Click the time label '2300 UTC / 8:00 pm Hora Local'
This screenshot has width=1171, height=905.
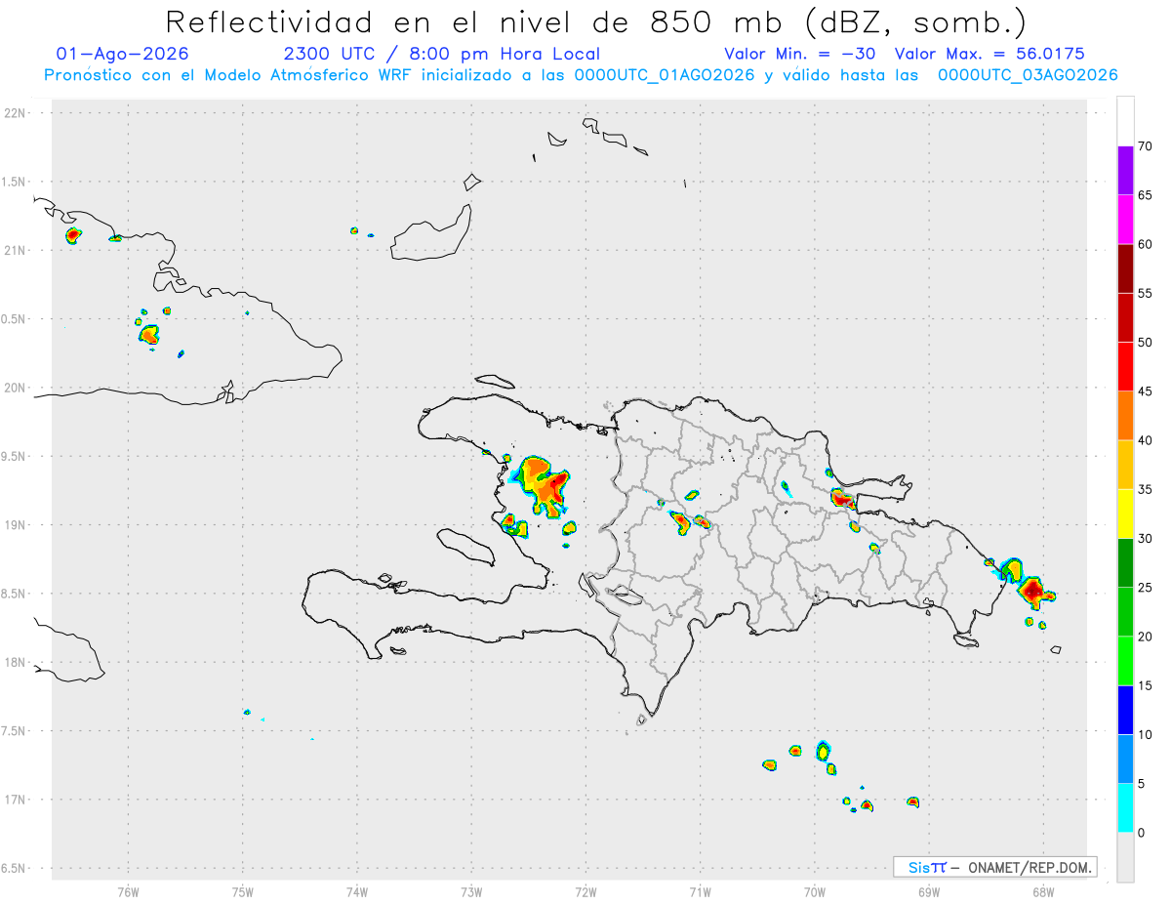point(442,54)
